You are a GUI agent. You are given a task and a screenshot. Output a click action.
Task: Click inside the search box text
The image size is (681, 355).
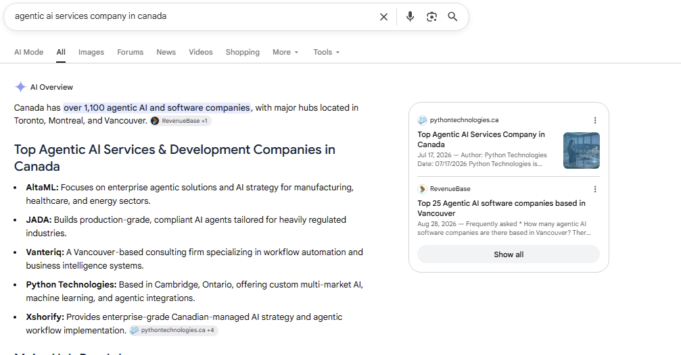tap(91, 16)
